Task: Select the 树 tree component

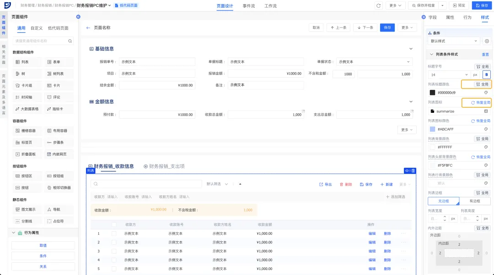Action: click(27, 74)
